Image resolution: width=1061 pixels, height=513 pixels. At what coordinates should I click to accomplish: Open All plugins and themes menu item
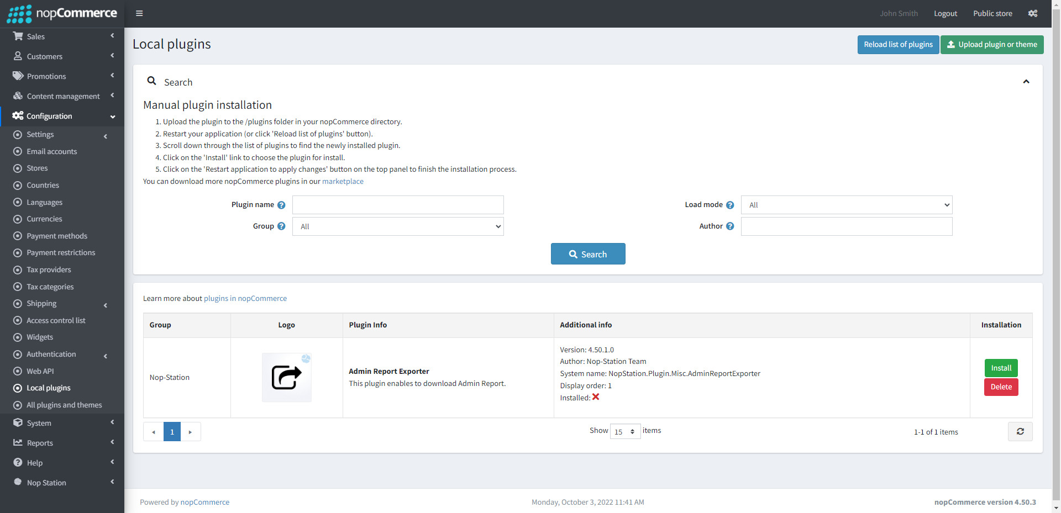pos(64,405)
